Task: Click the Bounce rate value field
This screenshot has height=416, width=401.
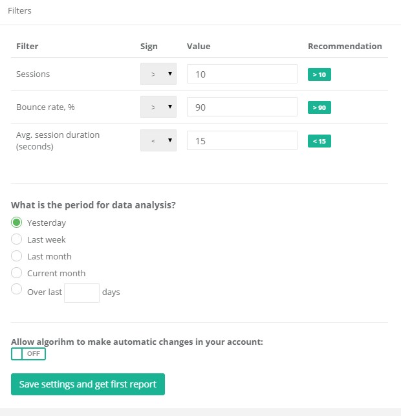Action: 242,107
